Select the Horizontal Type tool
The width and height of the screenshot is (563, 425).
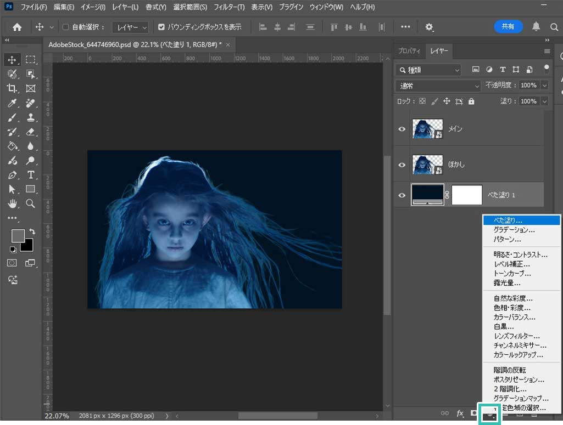point(31,175)
